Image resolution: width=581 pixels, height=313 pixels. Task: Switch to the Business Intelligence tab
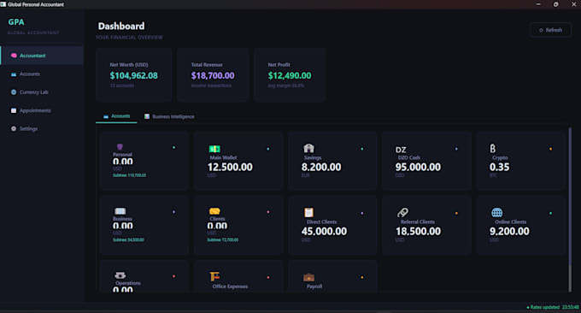[x=169, y=116]
